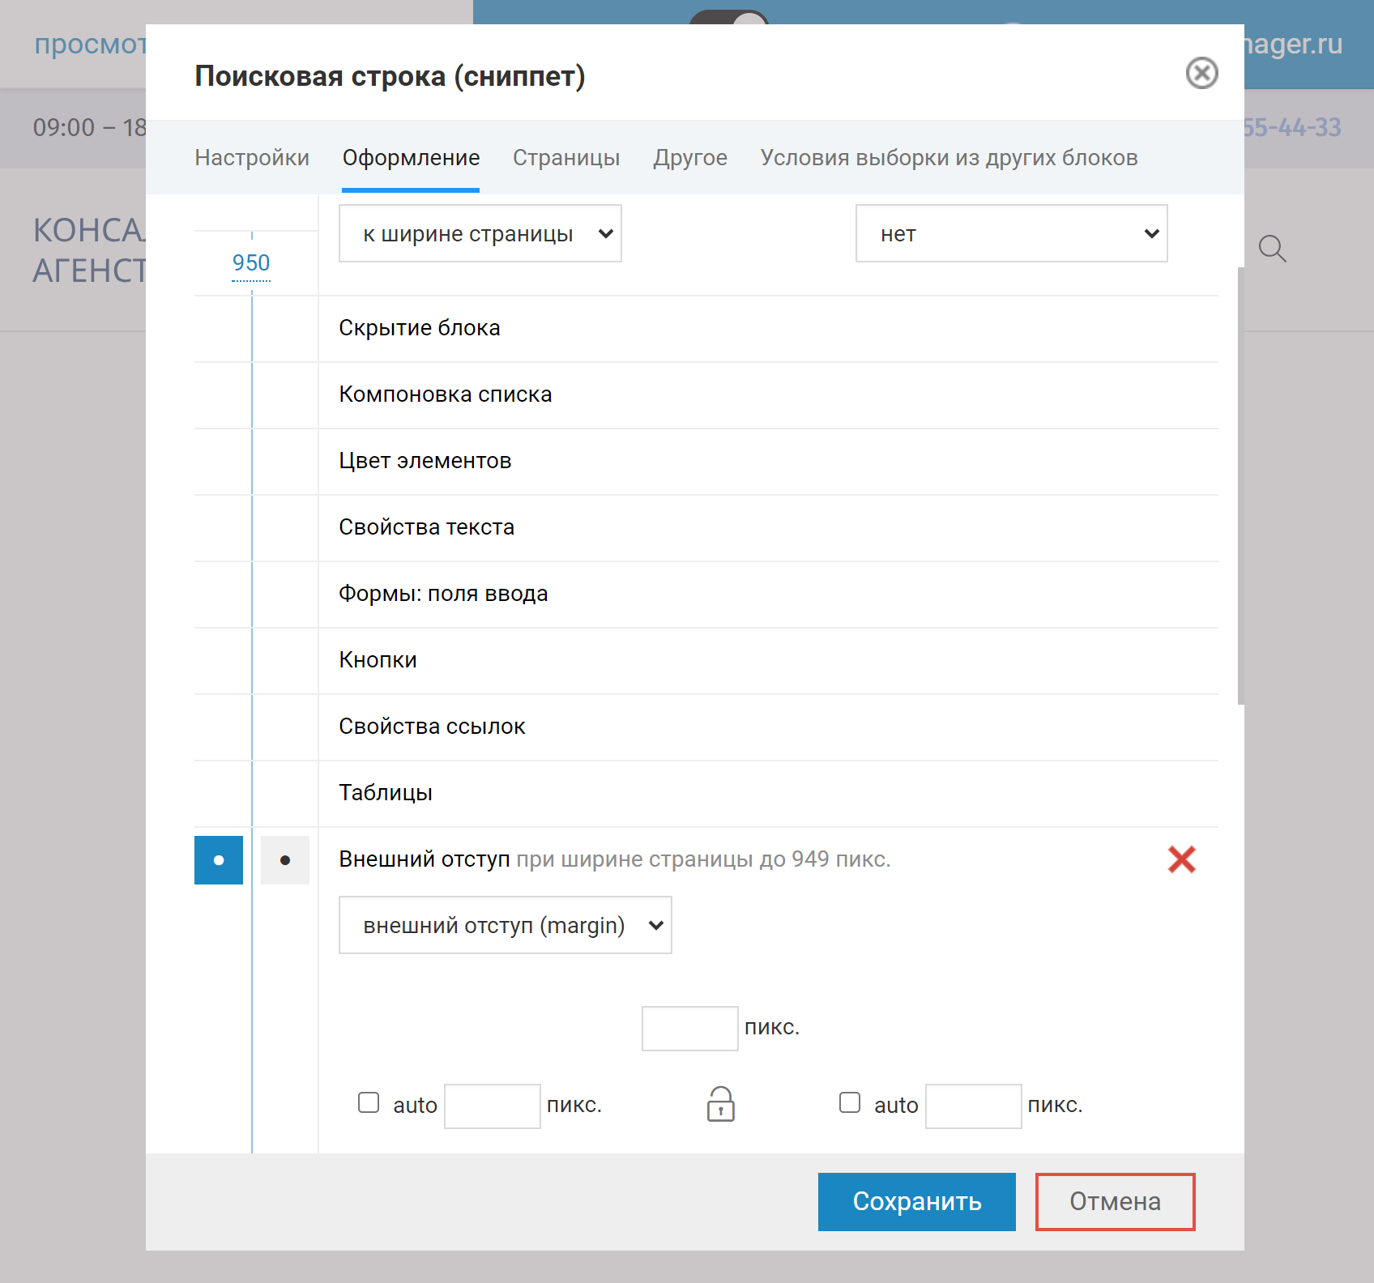1374x1283 pixels.
Task: Expand the Скрытие блока section
Action: (420, 328)
